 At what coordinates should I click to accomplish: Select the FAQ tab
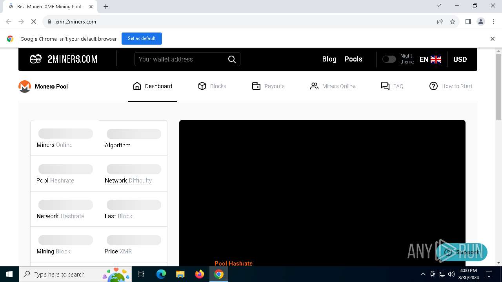coord(392,86)
